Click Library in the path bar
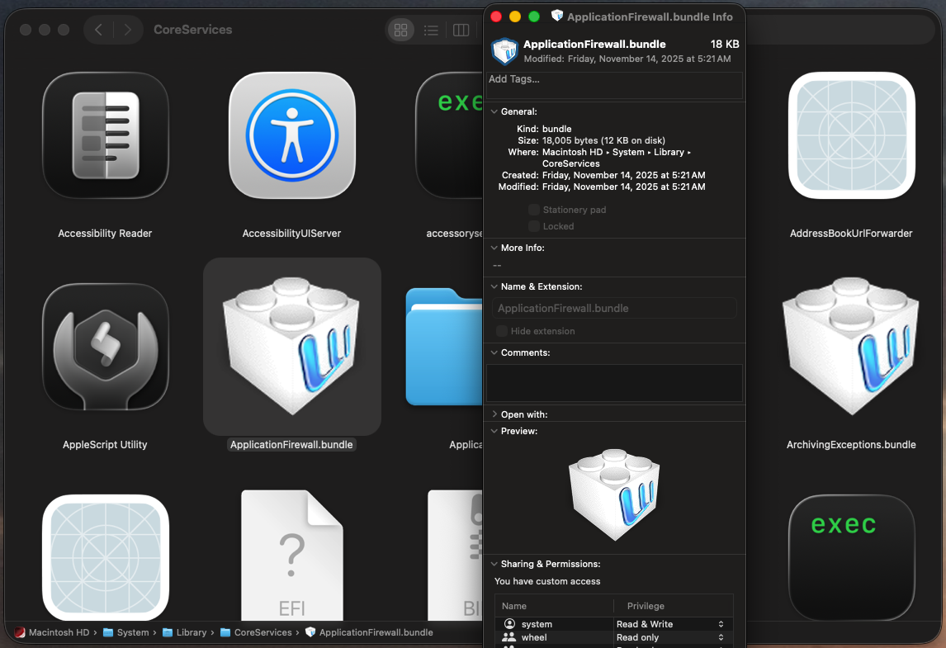The height and width of the screenshot is (648, 946). [191, 632]
